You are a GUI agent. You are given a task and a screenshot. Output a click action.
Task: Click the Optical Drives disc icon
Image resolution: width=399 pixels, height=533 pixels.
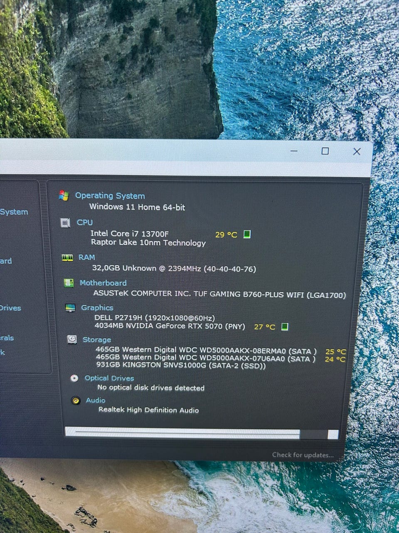pyautogui.click(x=74, y=378)
